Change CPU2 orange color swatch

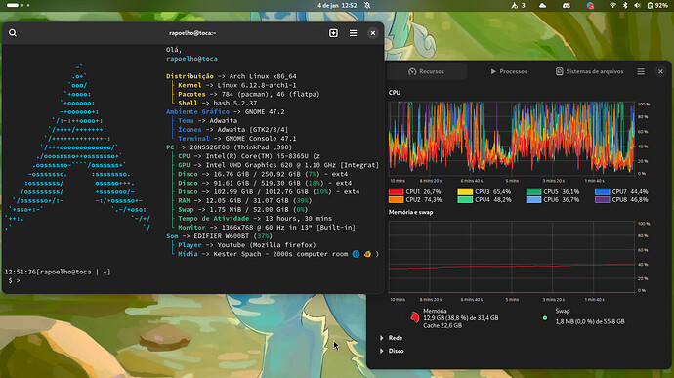(x=396, y=199)
